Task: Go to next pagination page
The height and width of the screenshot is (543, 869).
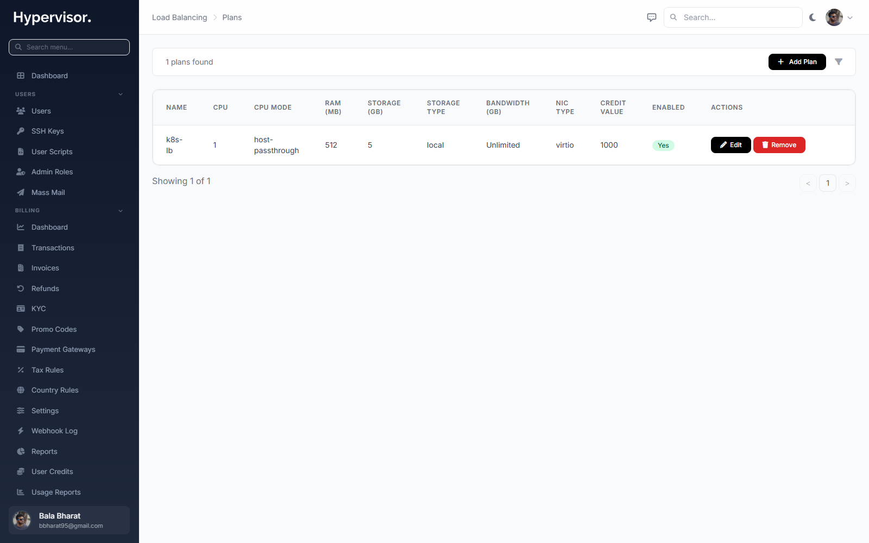Action: pyautogui.click(x=847, y=183)
